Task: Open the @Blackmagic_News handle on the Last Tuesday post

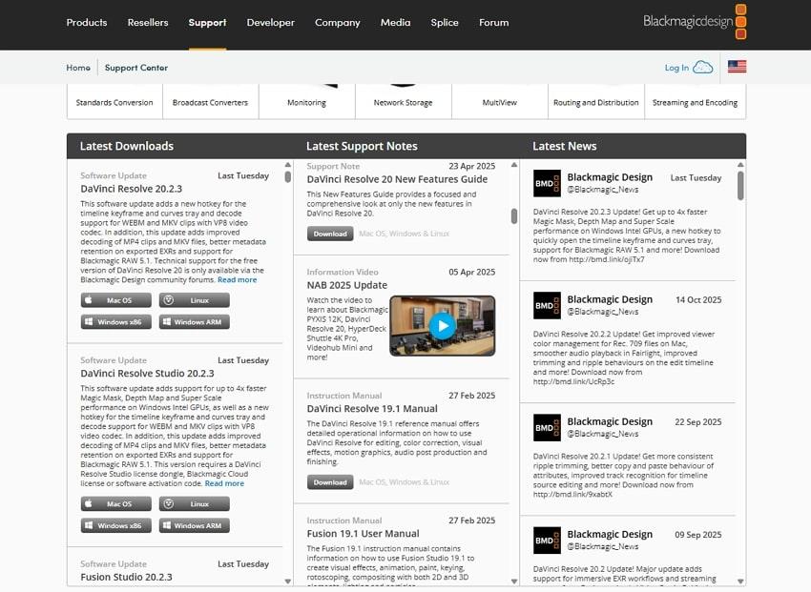Action: click(x=603, y=190)
